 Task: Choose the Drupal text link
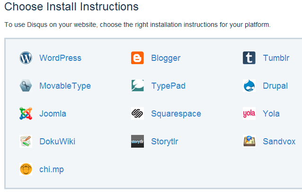click(275, 86)
